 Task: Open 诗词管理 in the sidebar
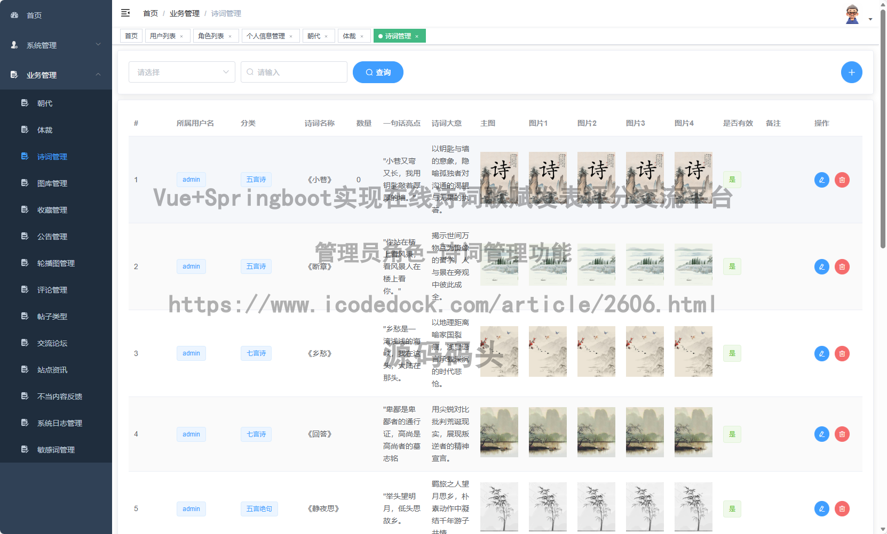52,156
